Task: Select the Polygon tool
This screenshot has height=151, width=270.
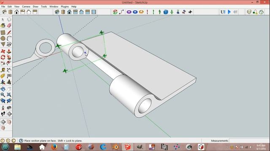Action: click(x=3, y=44)
